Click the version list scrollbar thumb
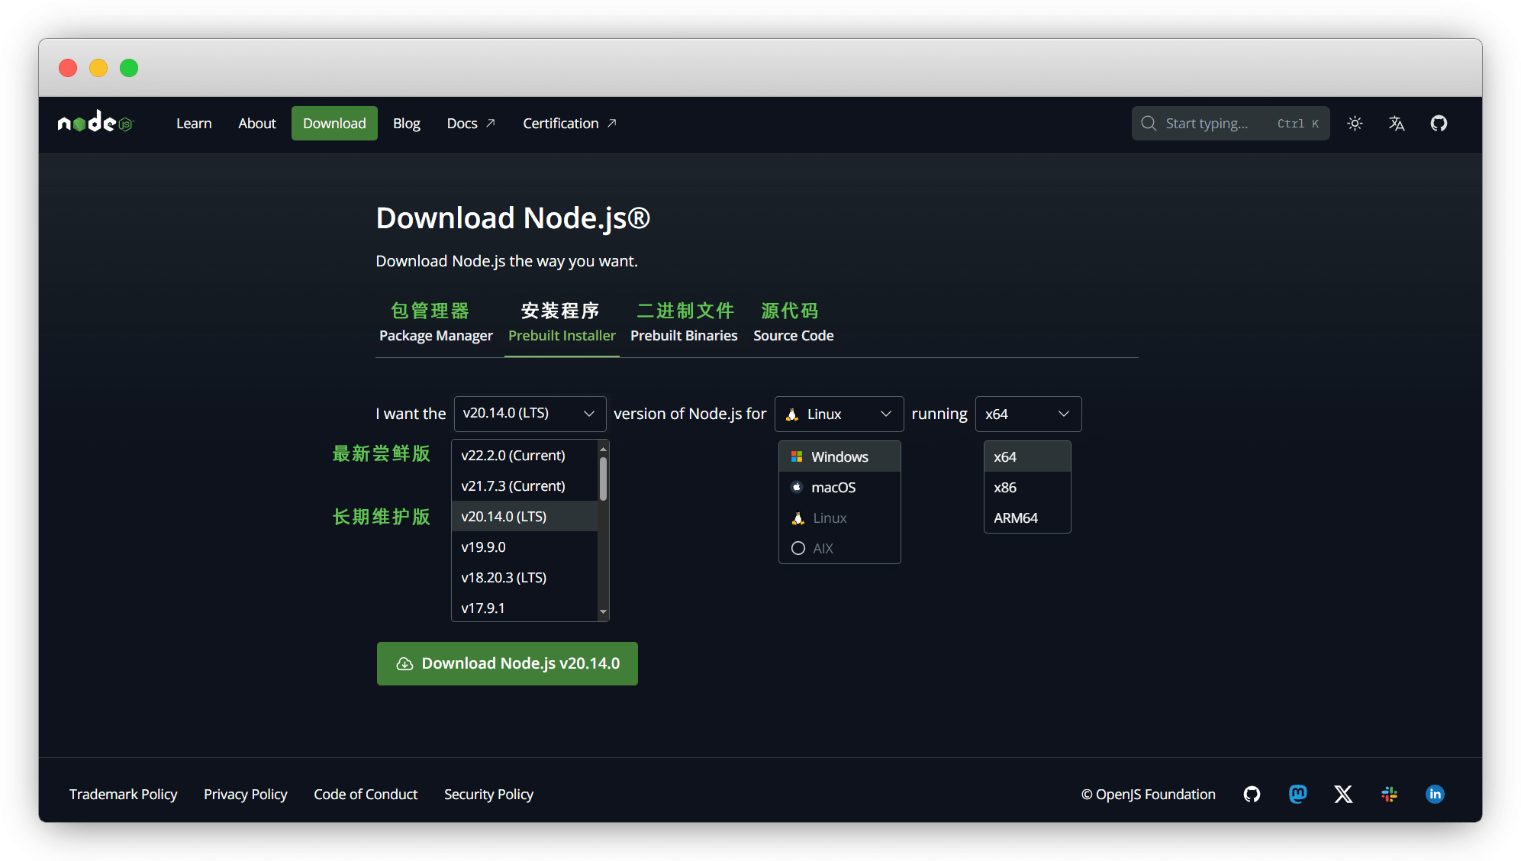Screen dimensions: 1521x861 click(603, 479)
